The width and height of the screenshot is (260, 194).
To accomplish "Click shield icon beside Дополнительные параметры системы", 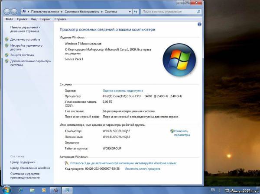I will point(6,61).
